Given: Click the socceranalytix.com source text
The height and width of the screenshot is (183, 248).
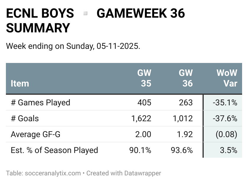Looking at the screenshot, I should [53, 173].
